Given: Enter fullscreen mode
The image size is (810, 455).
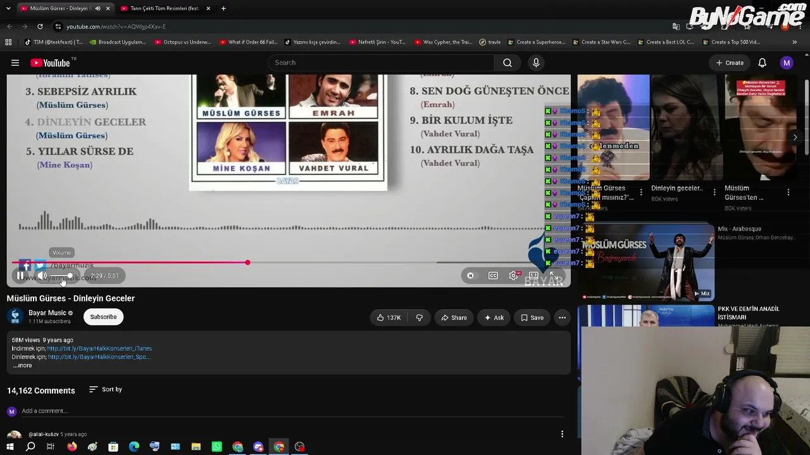Looking at the screenshot, I should (554, 276).
